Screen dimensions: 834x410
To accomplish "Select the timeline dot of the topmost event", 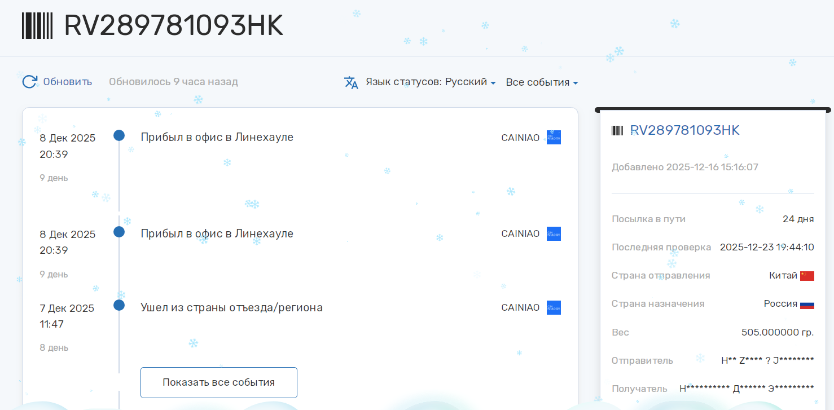I will (x=119, y=135).
